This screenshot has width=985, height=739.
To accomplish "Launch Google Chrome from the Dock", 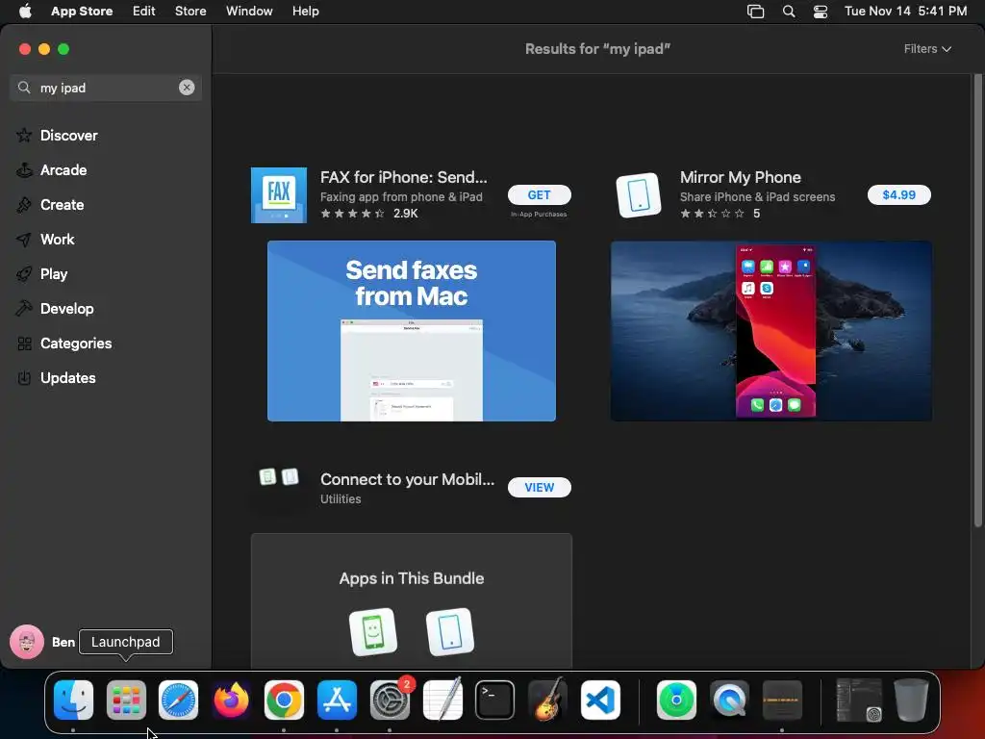I will pyautogui.click(x=284, y=701).
